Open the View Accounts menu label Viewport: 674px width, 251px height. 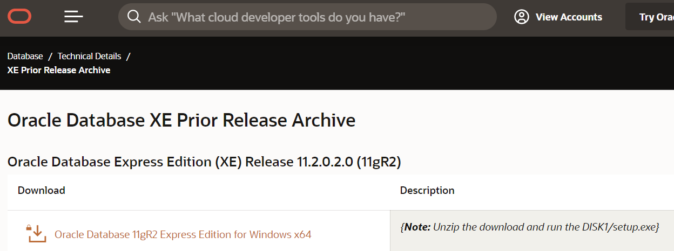(569, 17)
